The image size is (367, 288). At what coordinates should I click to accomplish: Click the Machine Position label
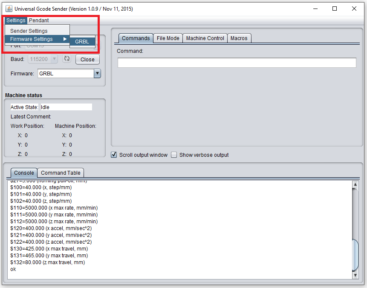point(75,126)
